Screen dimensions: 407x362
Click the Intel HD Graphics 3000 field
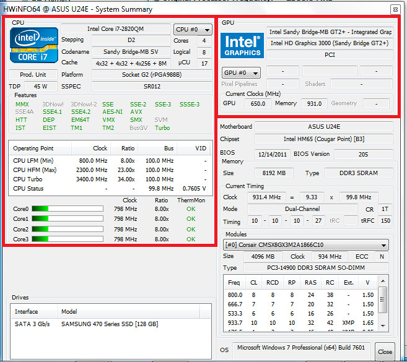330,43
